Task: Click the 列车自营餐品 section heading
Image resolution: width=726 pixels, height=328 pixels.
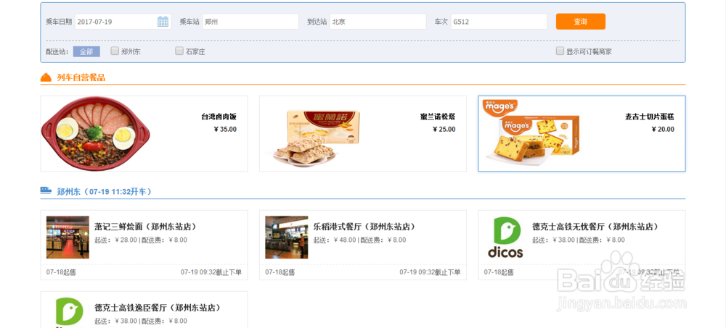Action: [x=81, y=77]
